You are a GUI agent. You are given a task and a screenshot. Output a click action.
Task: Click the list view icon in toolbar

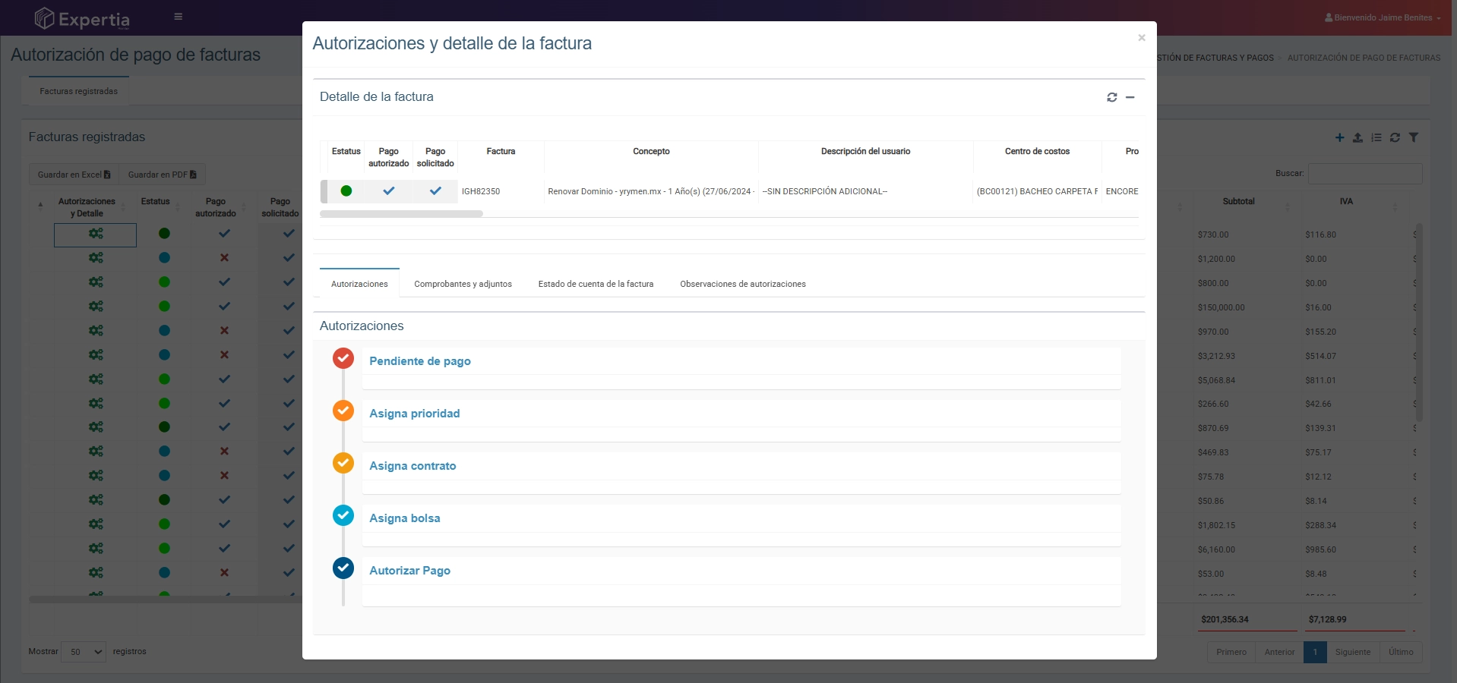[1376, 137]
